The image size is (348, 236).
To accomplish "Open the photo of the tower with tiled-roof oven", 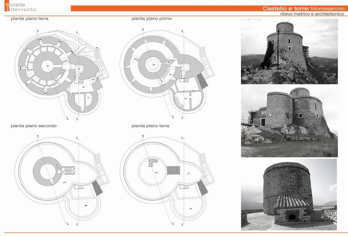I will [289, 194].
